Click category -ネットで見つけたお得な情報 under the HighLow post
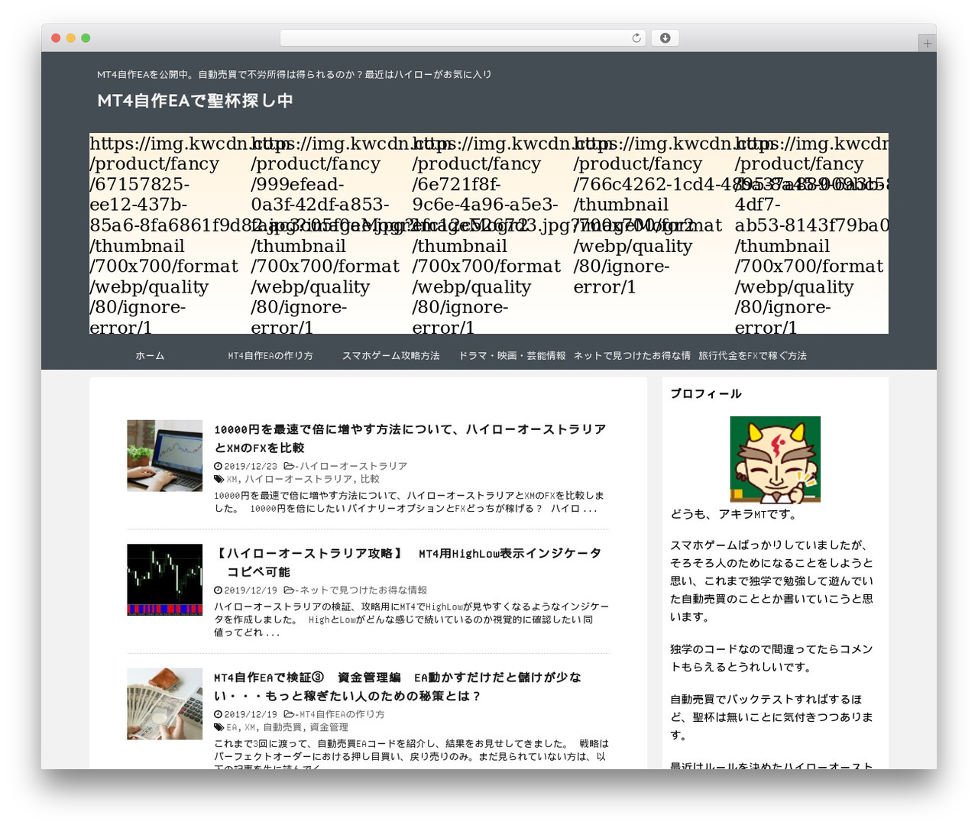 click(x=361, y=590)
